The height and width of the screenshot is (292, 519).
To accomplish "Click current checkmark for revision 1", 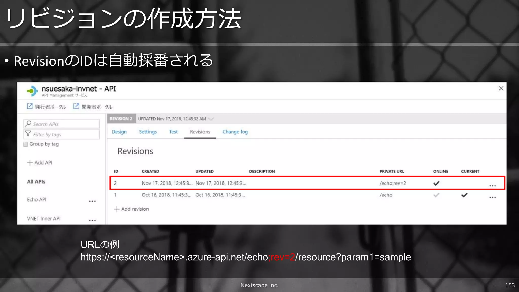I will [464, 195].
